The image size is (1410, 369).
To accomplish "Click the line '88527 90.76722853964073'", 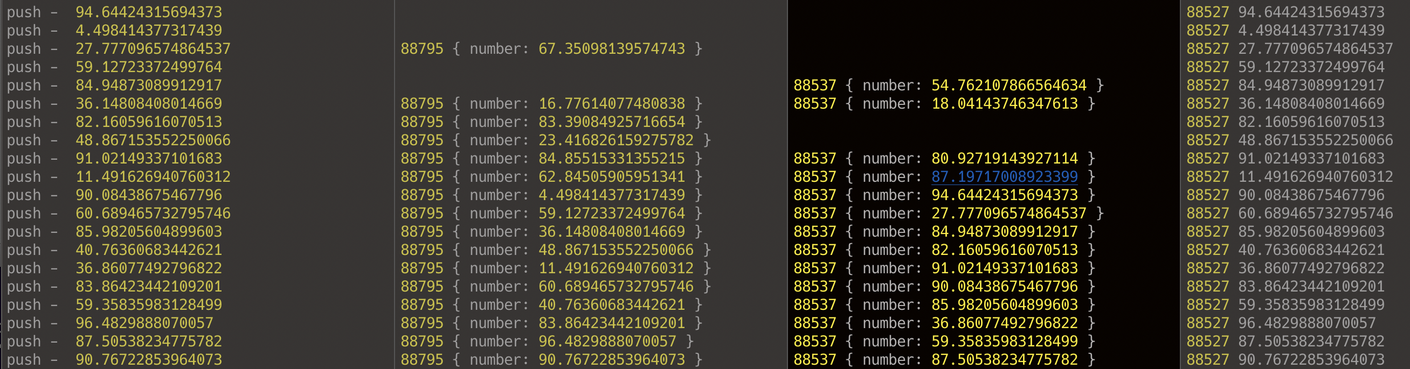I will click(x=1285, y=360).
